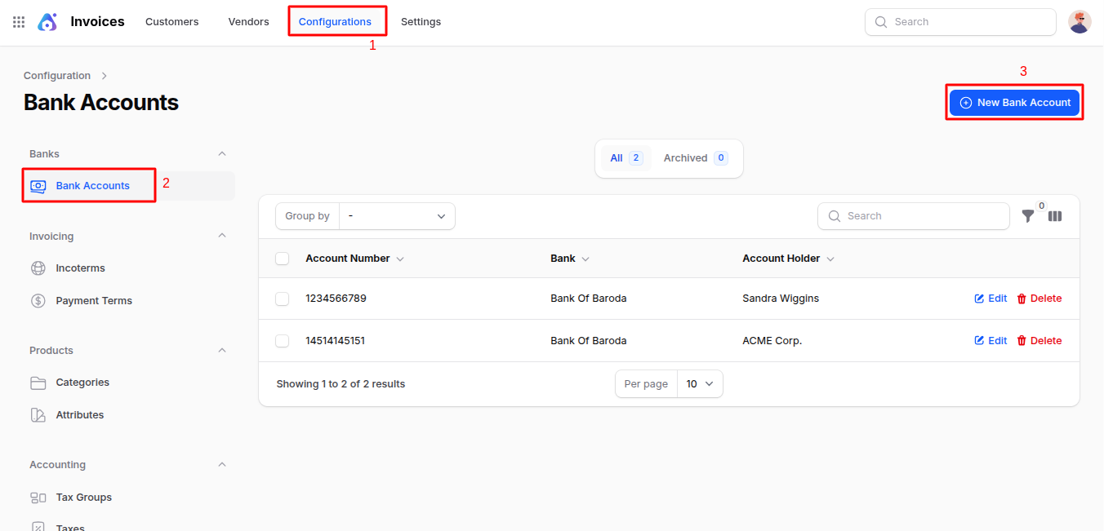Image resolution: width=1104 pixels, height=531 pixels.
Task: Collapse the Banks section in sidebar
Action: [221, 153]
